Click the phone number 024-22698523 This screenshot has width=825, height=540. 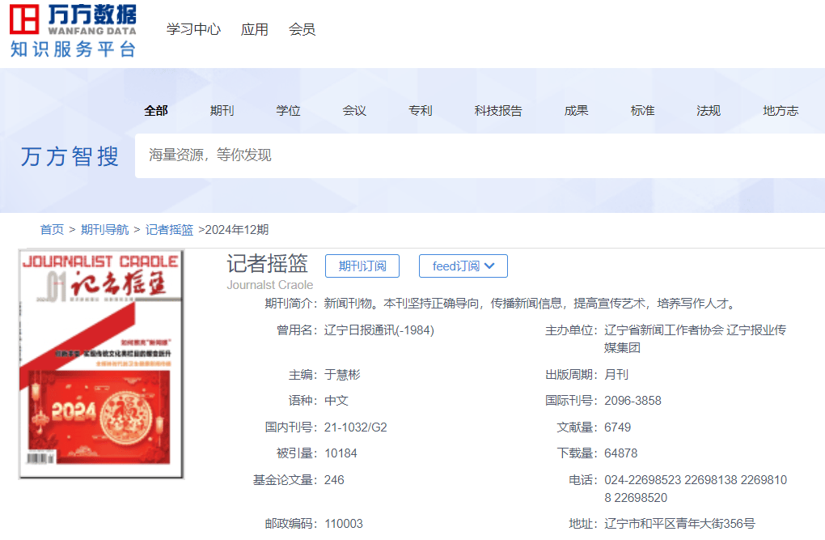tap(642, 480)
